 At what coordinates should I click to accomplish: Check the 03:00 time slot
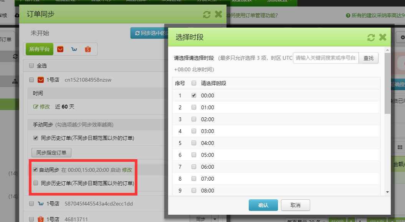point(194,131)
